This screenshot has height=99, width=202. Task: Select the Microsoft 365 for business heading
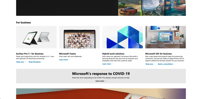click(159, 54)
